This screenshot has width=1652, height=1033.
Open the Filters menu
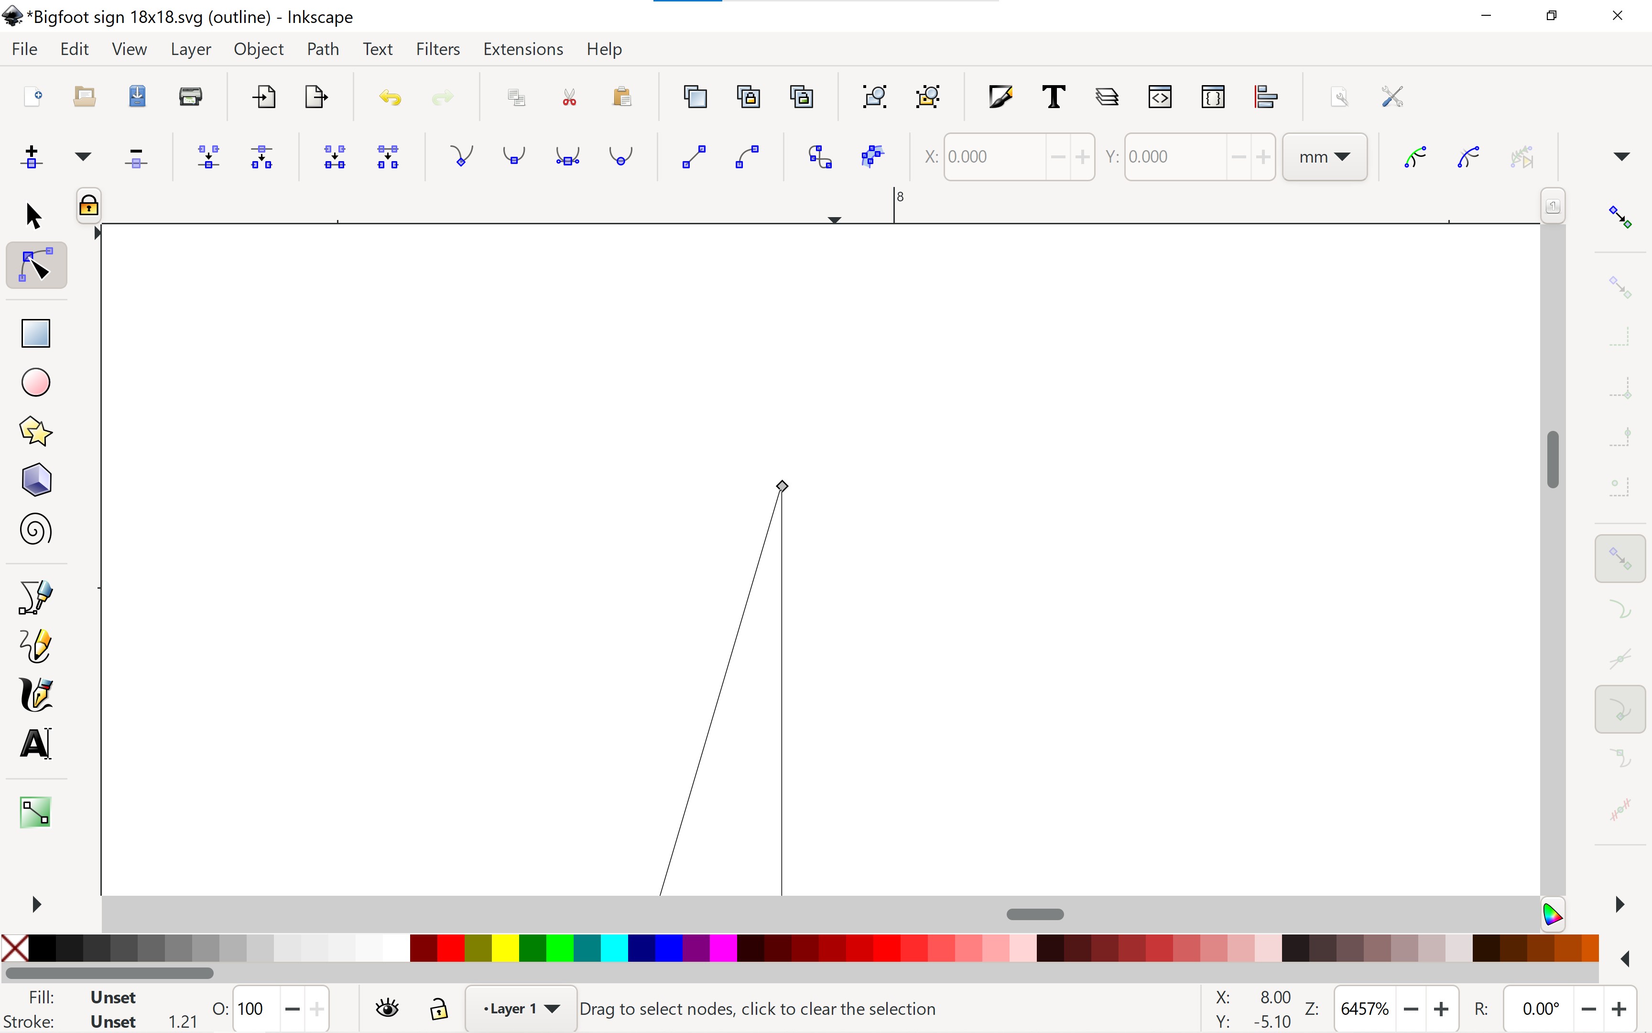(438, 49)
